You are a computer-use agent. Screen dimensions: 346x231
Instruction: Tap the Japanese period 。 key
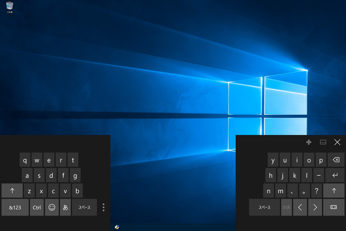[304, 190]
